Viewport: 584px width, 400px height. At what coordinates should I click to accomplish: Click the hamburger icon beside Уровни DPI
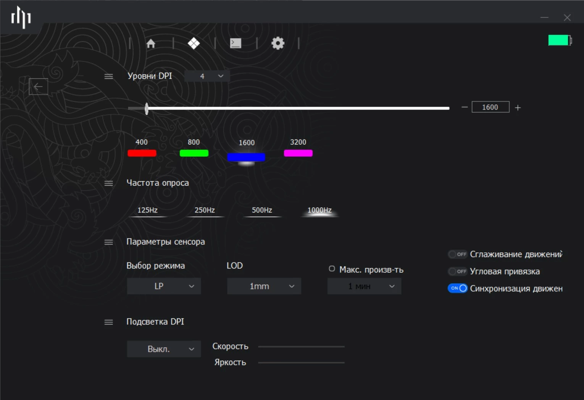(x=109, y=77)
